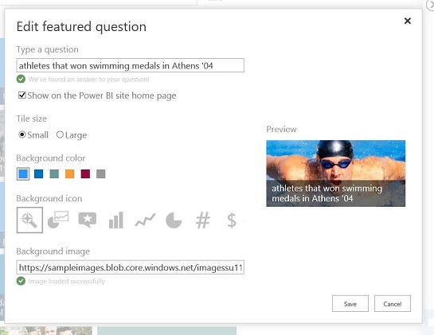Choose the dark blue background color
This screenshot has width=434, height=335.
tap(39, 174)
